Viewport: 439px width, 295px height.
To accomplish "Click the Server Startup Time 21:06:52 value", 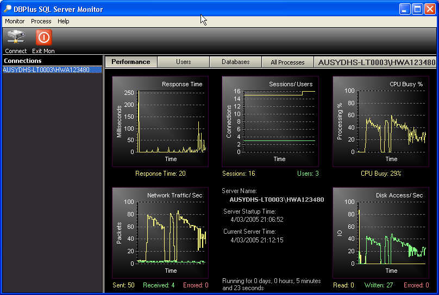I will point(257,220).
